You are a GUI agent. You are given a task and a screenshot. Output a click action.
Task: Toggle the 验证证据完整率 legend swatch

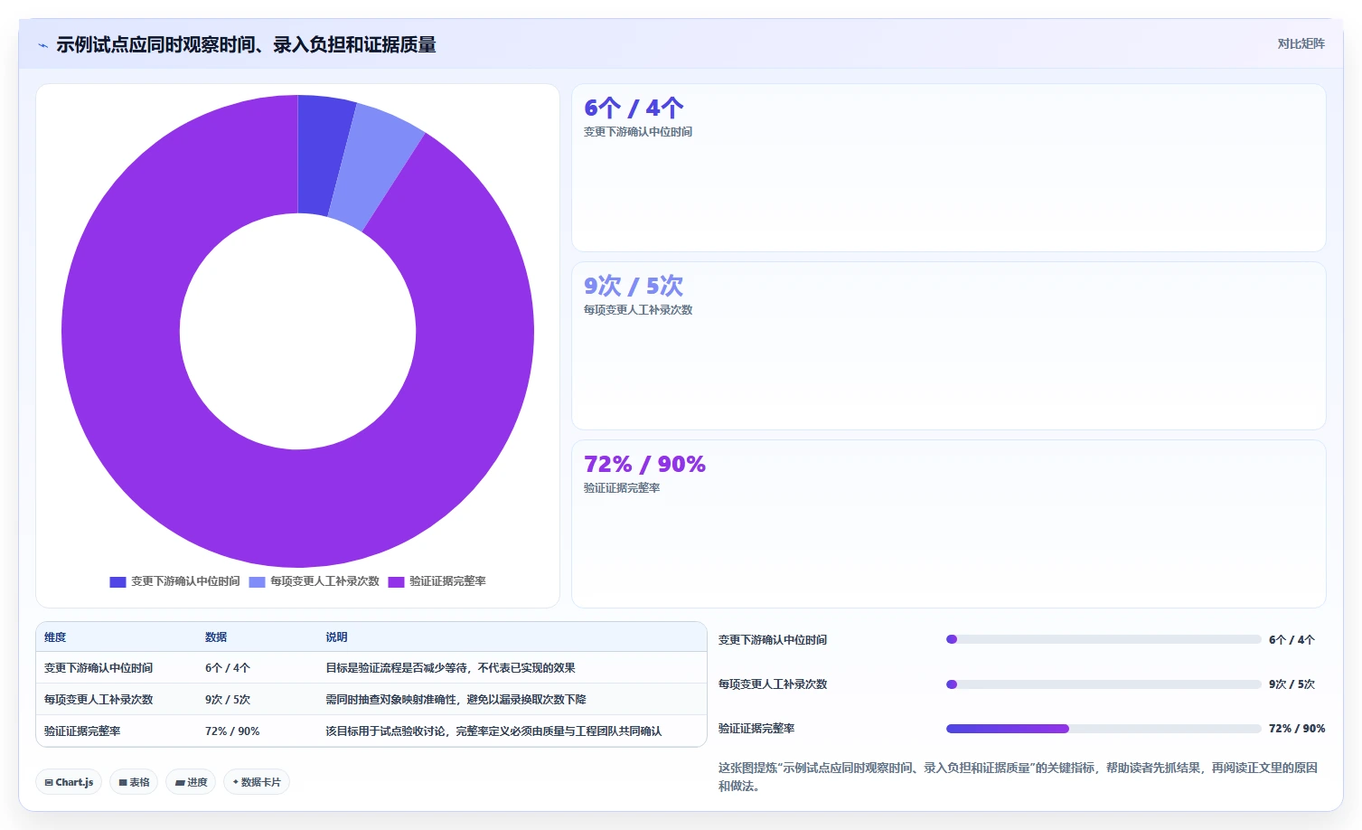point(396,581)
